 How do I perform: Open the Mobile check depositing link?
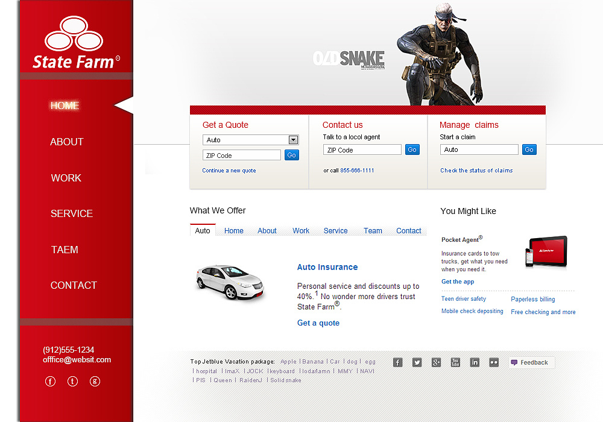[x=472, y=311]
